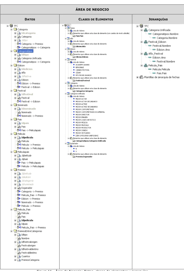Click the Nominado folder icon
This screenshot has height=271, width=184.
click(15, 105)
